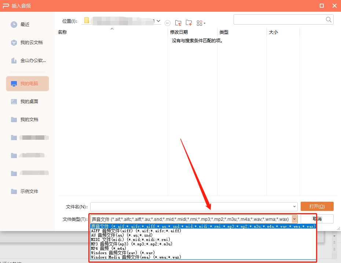The height and width of the screenshot is (263, 341).
Task: Click the back navigation arrow icon
Action: point(168,23)
